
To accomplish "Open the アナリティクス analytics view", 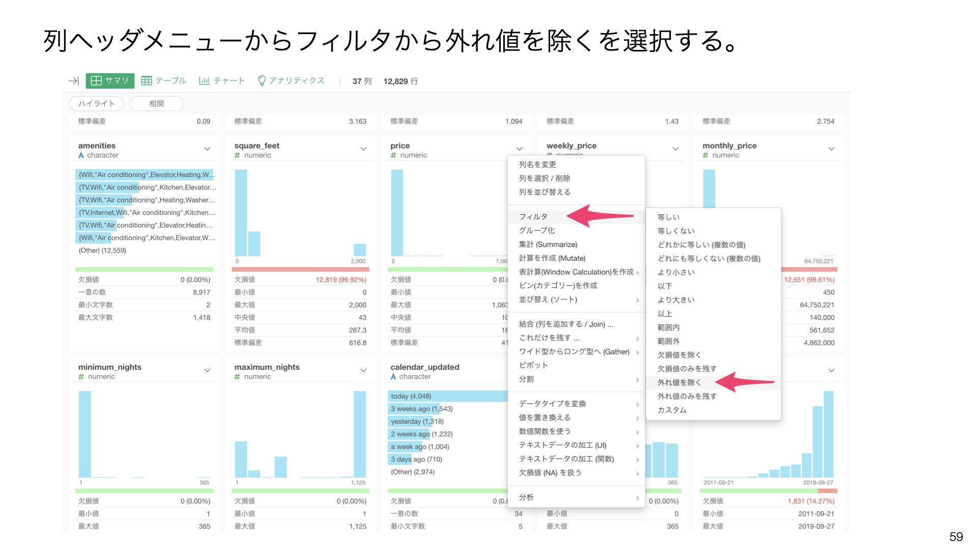I will point(291,81).
